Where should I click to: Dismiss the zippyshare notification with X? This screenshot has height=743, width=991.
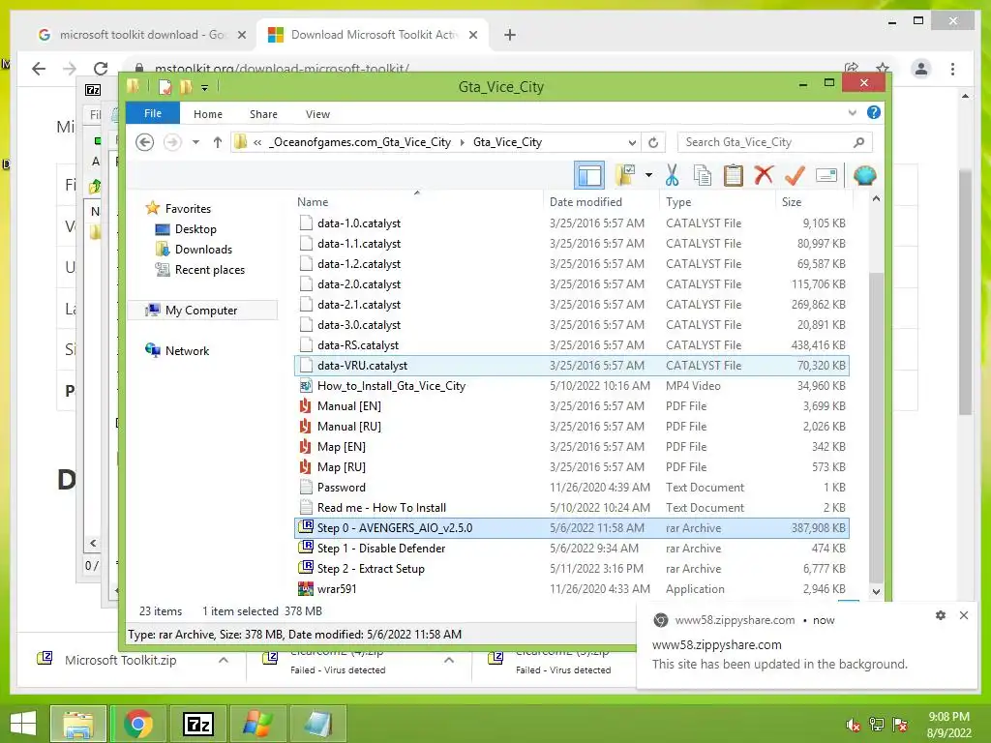coord(963,615)
